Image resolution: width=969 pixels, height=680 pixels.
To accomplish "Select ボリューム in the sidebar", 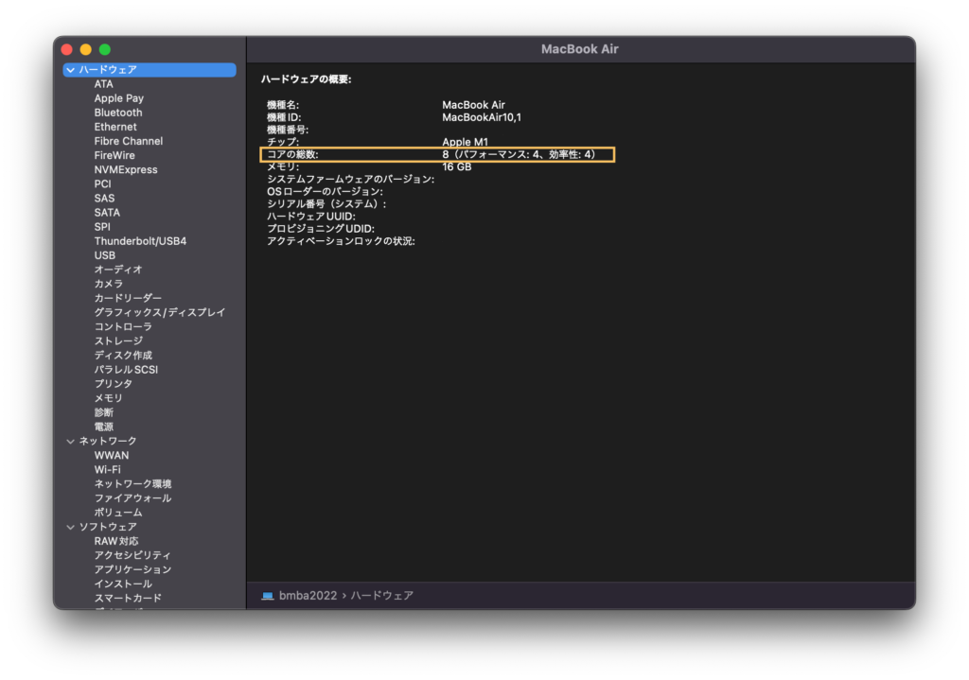I will [118, 512].
